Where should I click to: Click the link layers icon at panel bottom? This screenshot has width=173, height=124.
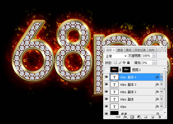(118, 117)
